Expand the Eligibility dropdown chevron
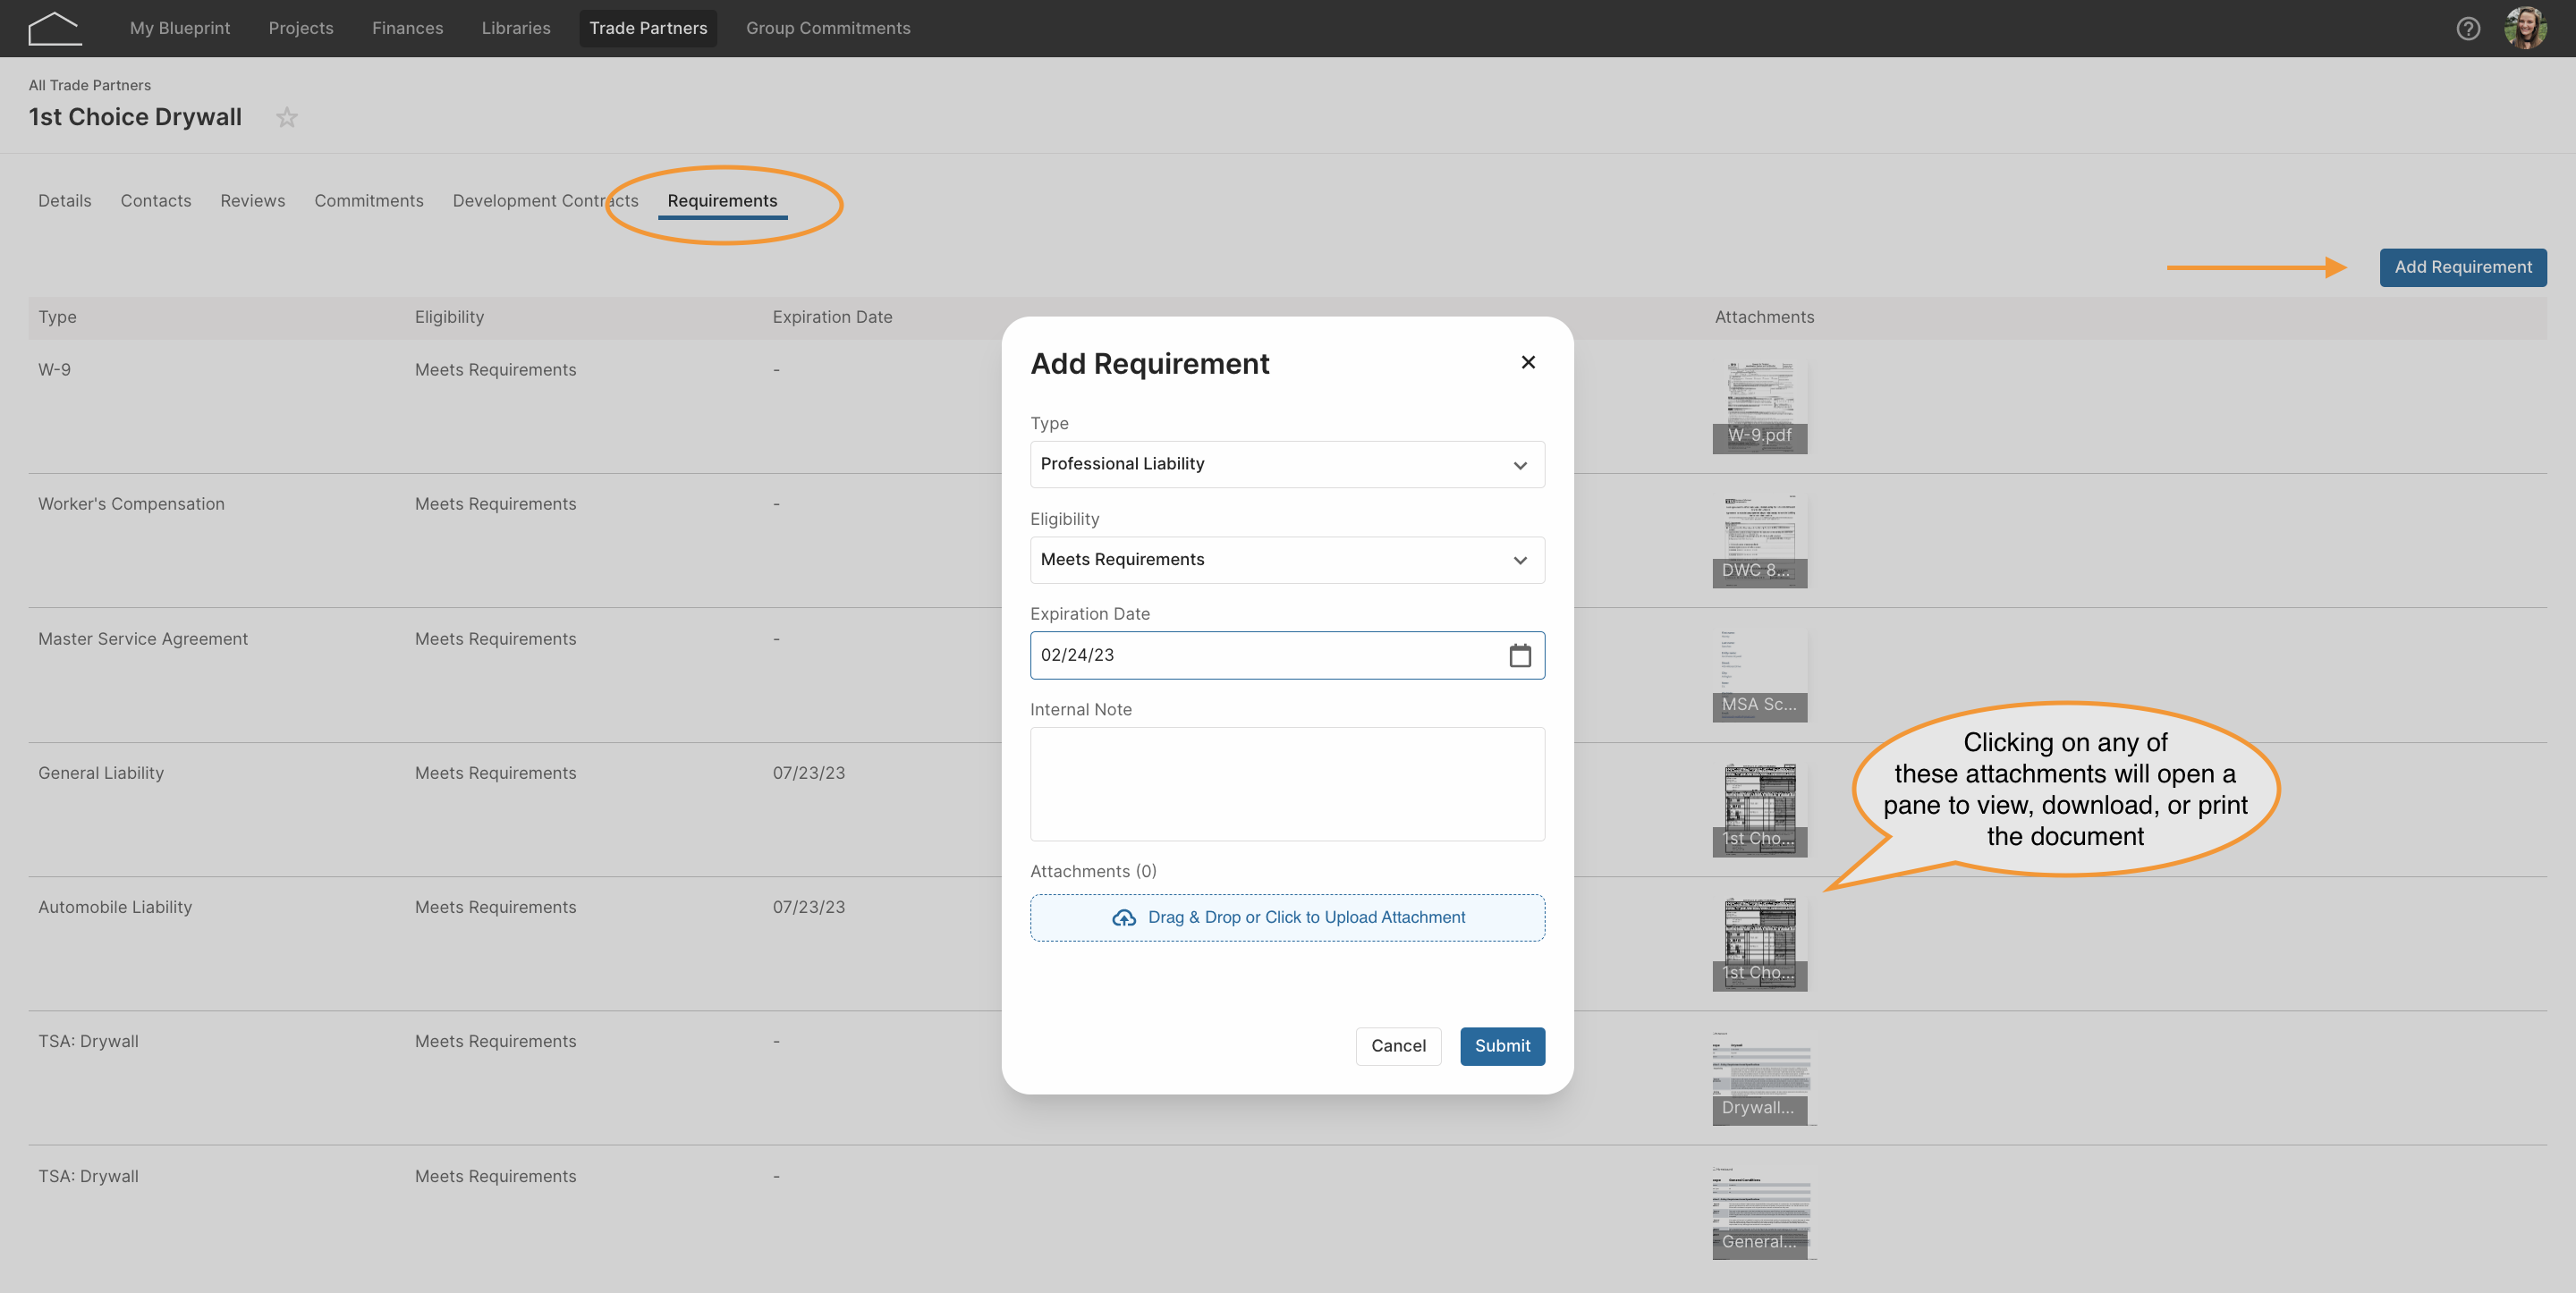The image size is (2576, 1293). [1520, 560]
